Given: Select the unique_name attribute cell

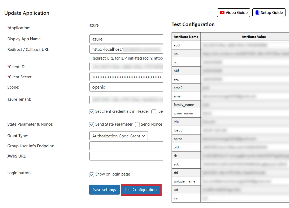Looking at the screenshot, I should click(x=186, y=181).
